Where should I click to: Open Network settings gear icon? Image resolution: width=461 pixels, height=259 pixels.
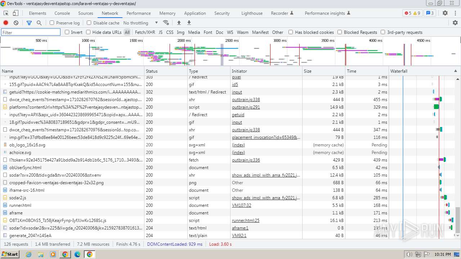455,23
